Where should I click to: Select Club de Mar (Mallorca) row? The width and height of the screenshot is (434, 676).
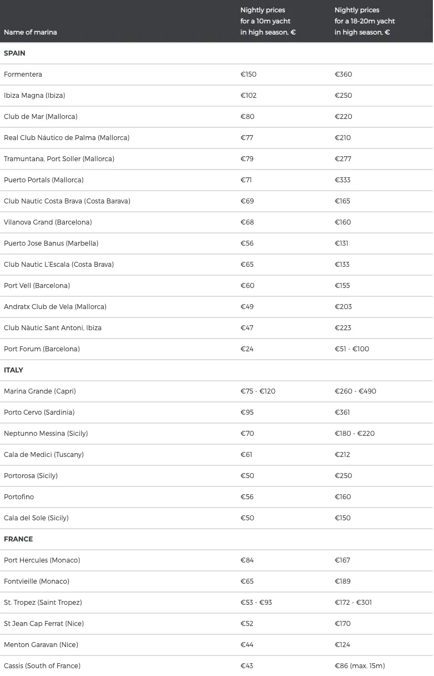[x=216, y=117]
